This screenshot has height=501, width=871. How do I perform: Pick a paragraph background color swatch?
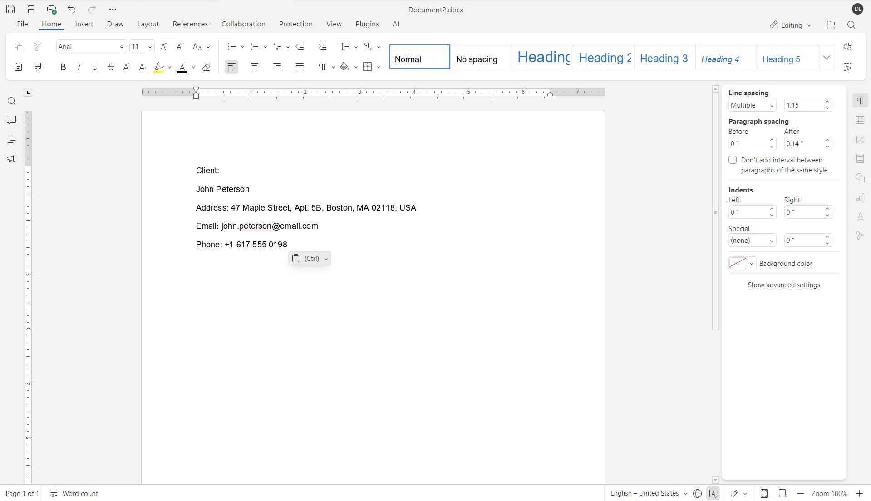(x=739, y=263)
